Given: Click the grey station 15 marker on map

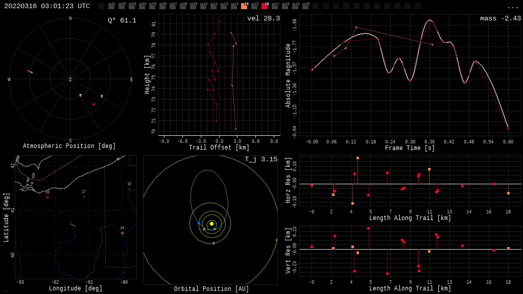Looking at the screenshot, I should pyautogui.click(x=129, y=189).
